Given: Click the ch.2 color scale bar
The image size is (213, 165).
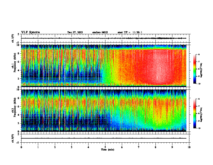Looking at the screenshot, I should tap(194, 114).
